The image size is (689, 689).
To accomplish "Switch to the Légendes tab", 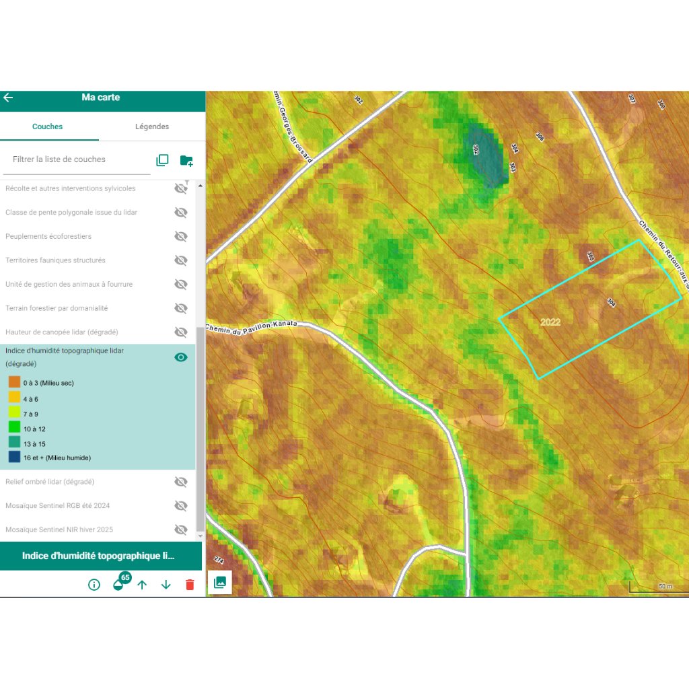I will (152, 126).
